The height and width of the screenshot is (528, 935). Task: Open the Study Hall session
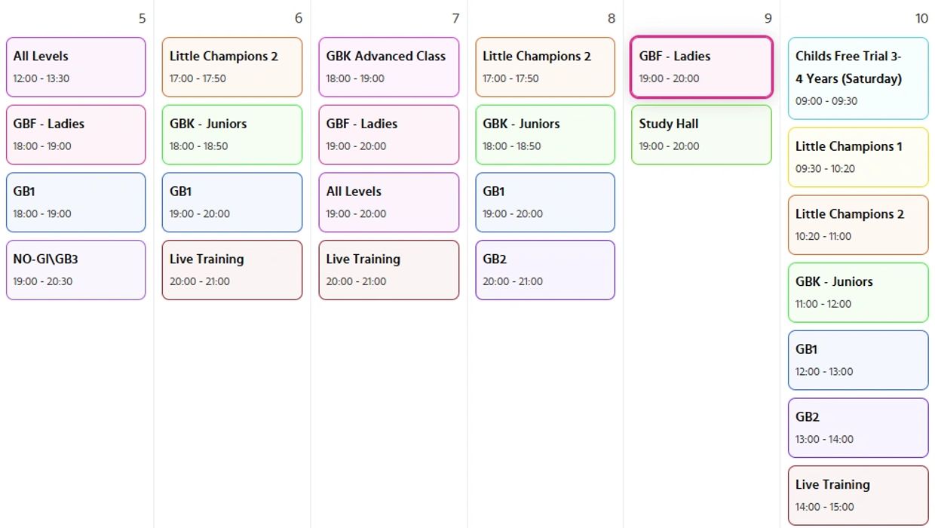coord(701,134)
